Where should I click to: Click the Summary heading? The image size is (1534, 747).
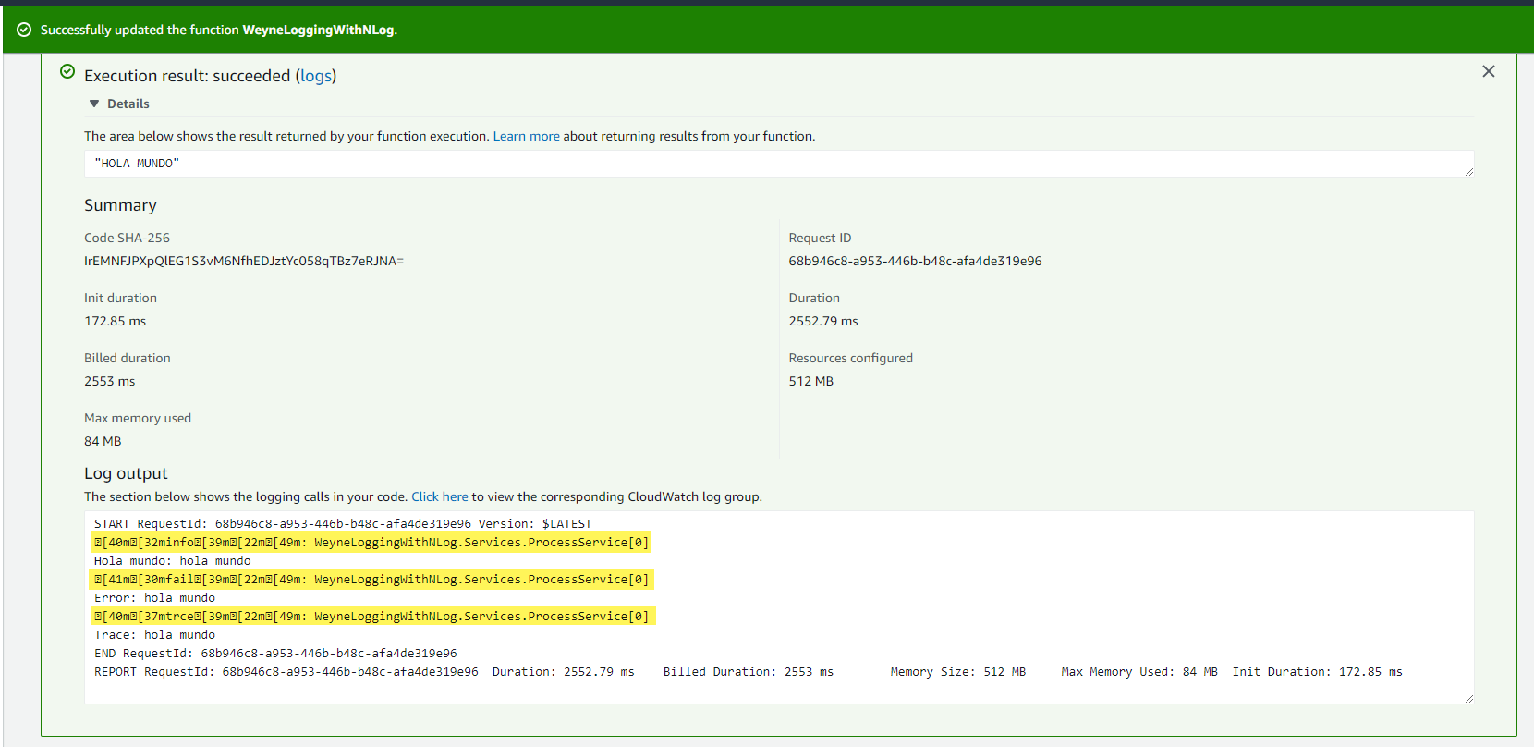[120, 205]
